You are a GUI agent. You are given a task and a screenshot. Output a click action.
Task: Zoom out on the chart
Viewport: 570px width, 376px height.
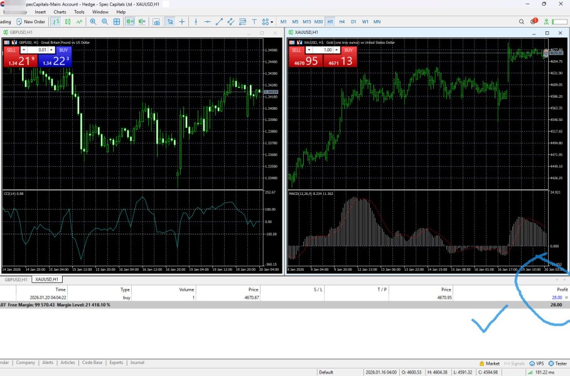[105, 21]
